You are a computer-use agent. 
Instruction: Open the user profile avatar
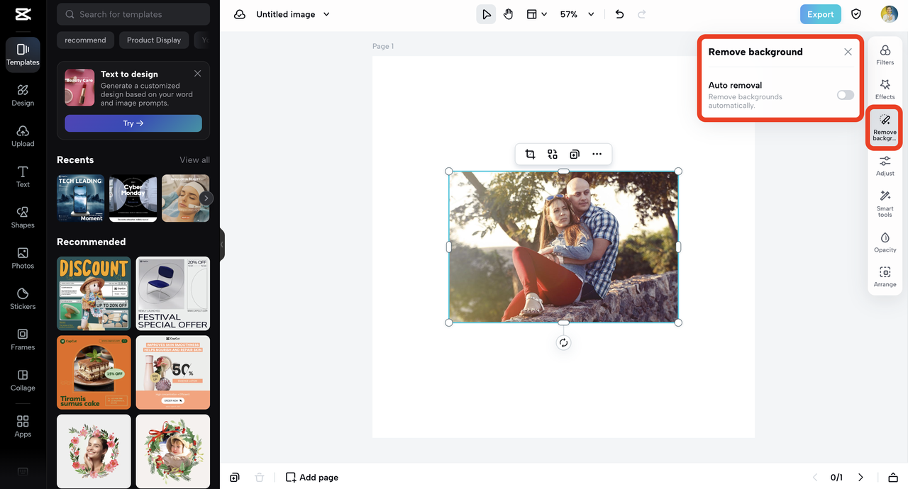click(889, 14)
